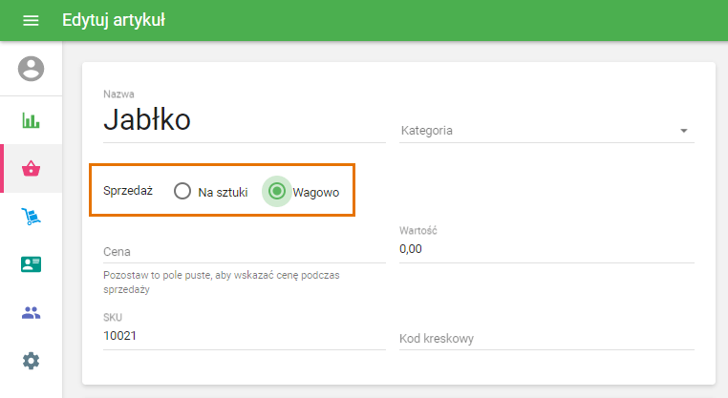The height and width of the screenshot is (398, 728).
Task: Click the Cena price field
Action: point(245,252)
